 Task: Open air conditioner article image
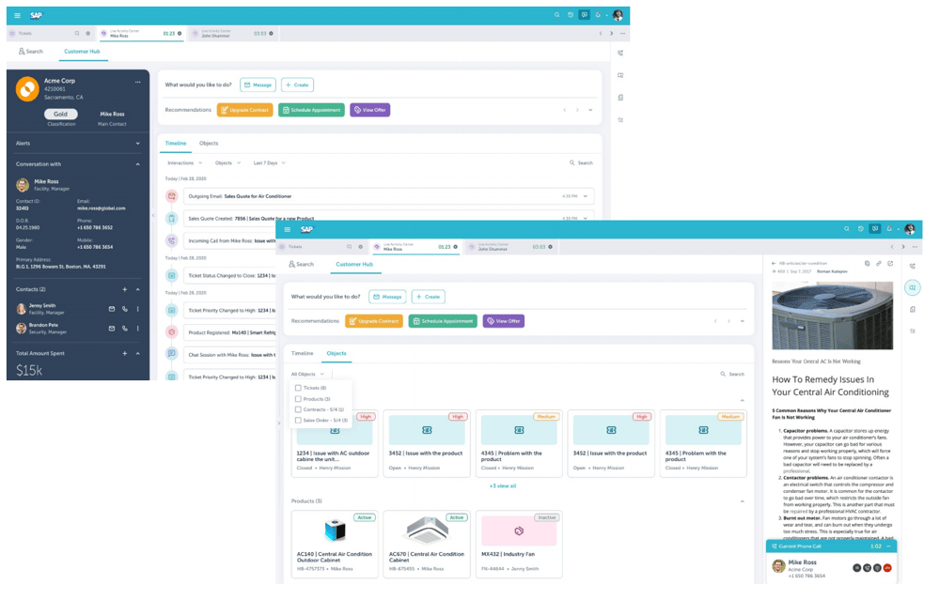[x=832, y=315]
